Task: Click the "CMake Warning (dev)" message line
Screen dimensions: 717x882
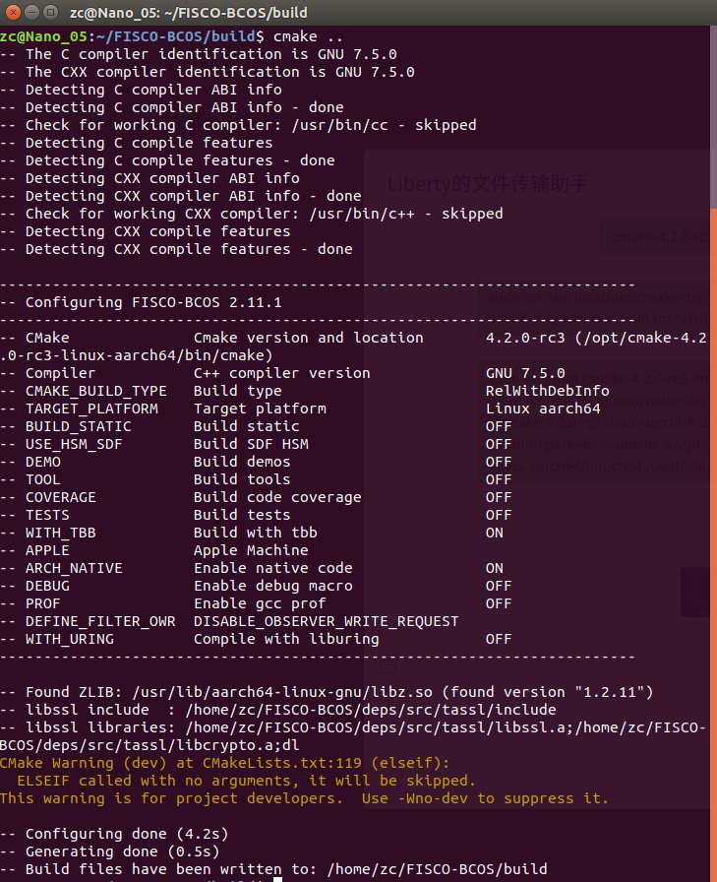Action: point(225,763)
